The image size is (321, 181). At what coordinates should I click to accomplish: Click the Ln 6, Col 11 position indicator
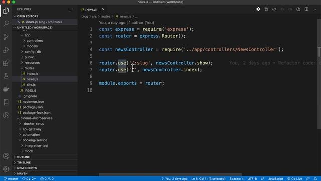click(x=208, y=179)
